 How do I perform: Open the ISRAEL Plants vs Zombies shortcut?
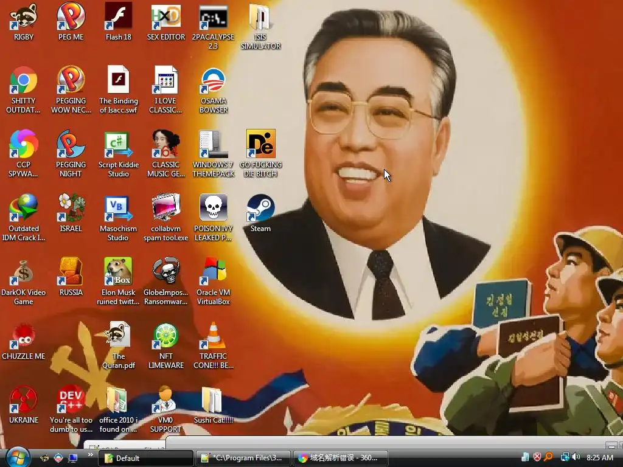[71, 213]
